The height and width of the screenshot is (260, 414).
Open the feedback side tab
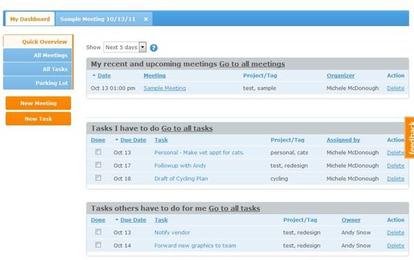pyautogui.click(x=409, y=137)
